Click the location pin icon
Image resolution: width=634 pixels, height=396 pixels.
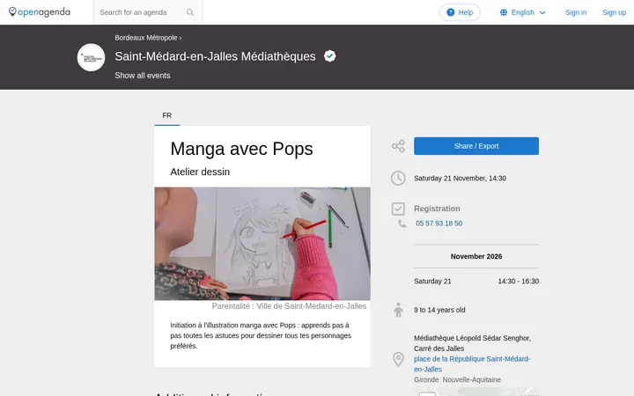tap(398, 359)
